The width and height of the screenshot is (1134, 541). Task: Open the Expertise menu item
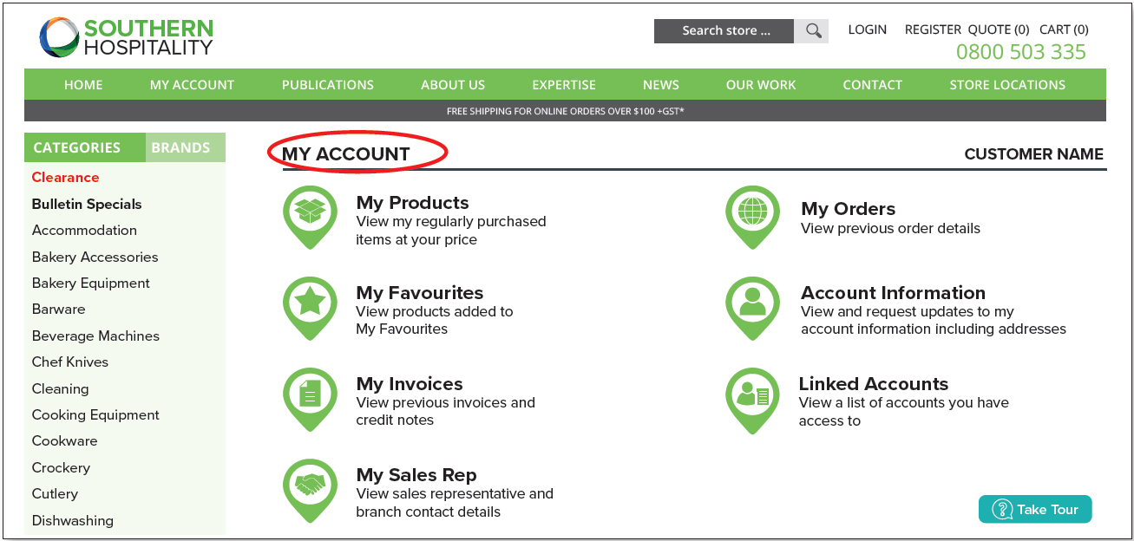(564, 85)
